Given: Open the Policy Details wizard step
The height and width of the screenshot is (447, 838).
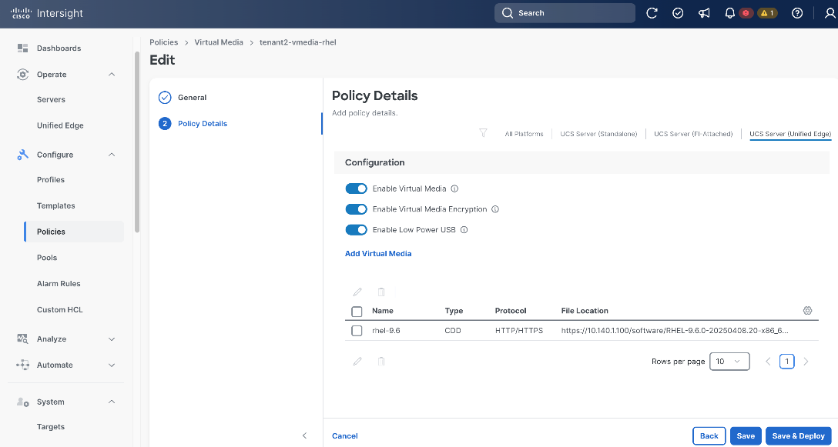Looking at the screenshot, I should pyautogui.click(x=193, y=124).
